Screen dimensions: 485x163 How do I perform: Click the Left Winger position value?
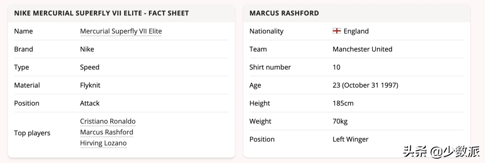[350, 139]
